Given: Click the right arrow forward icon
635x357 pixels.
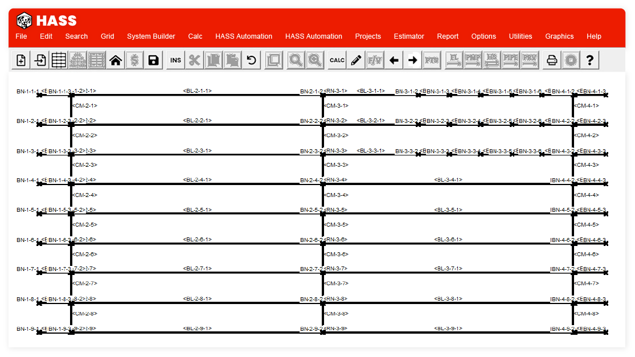Looking at the screenshot, I should [x=413, y=60].
